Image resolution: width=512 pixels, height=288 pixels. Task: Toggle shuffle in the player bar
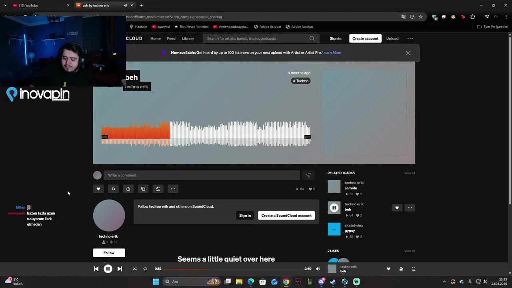(134, 269)
